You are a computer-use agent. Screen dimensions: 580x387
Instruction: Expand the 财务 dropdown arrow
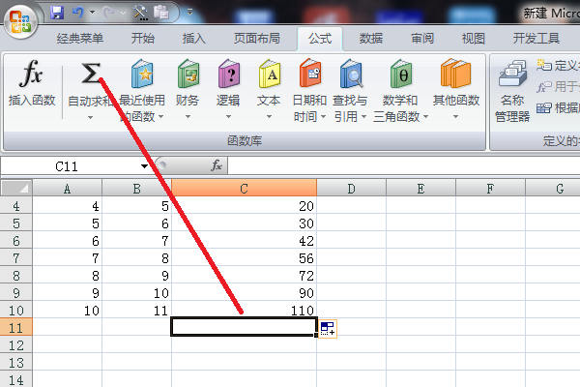[x=188, y=117]
